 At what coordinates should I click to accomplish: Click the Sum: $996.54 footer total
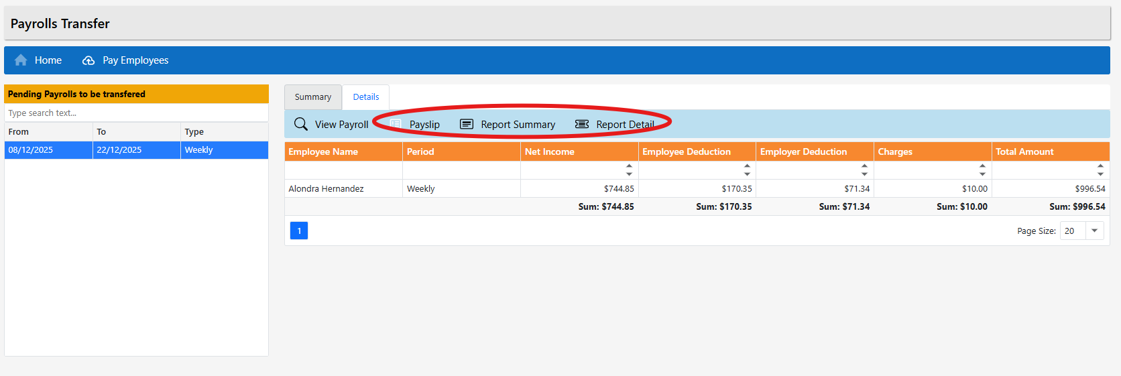tap(1077, 206)
